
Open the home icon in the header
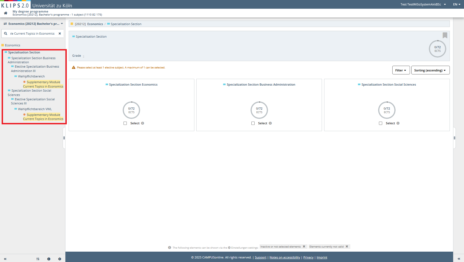(x=5, y=13)
